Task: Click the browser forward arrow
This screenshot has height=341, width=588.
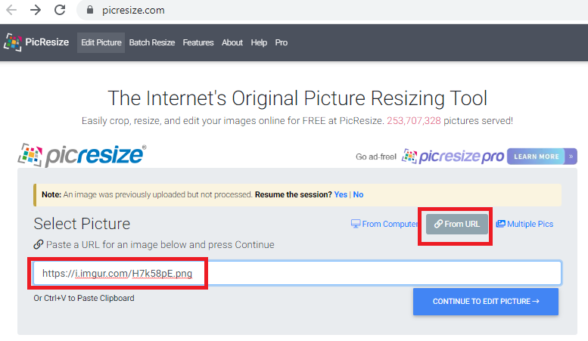Action: tap(36, 11)
